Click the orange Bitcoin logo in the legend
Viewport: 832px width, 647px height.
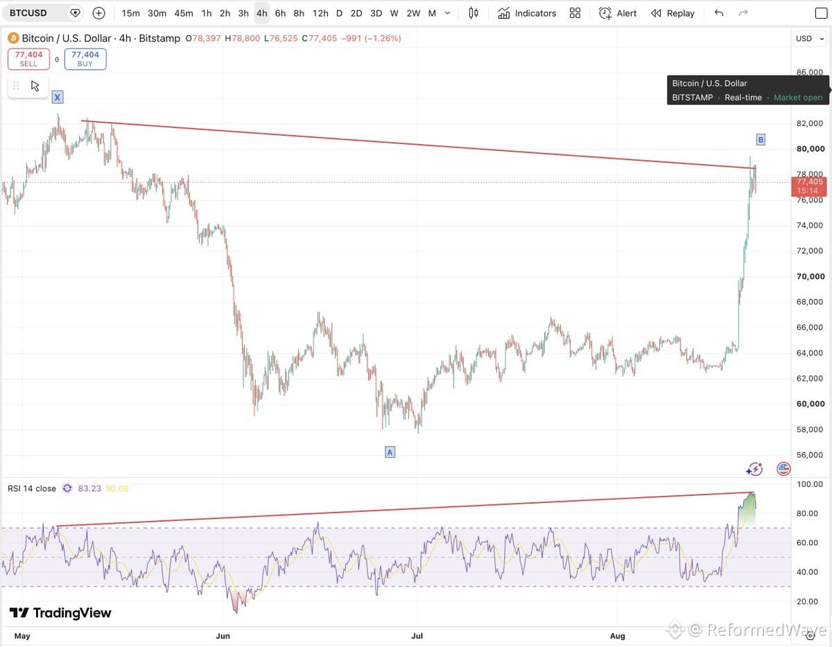pyautogui.click(x=13, y=38)
